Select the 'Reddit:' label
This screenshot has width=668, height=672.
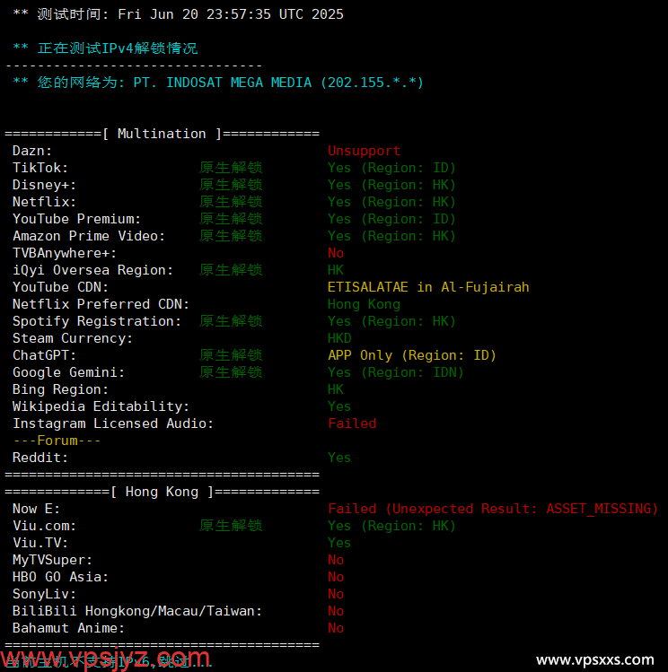click(x=40, y=458)
